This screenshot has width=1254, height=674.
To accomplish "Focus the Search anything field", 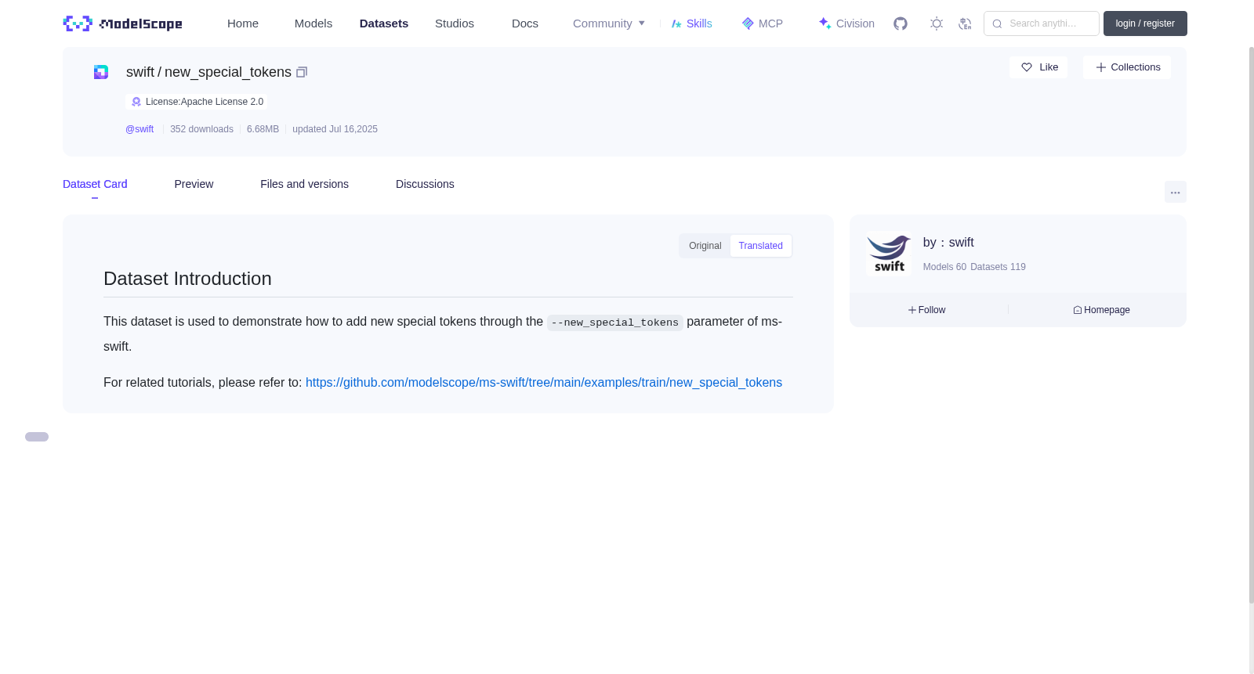I will point(1042,23).
